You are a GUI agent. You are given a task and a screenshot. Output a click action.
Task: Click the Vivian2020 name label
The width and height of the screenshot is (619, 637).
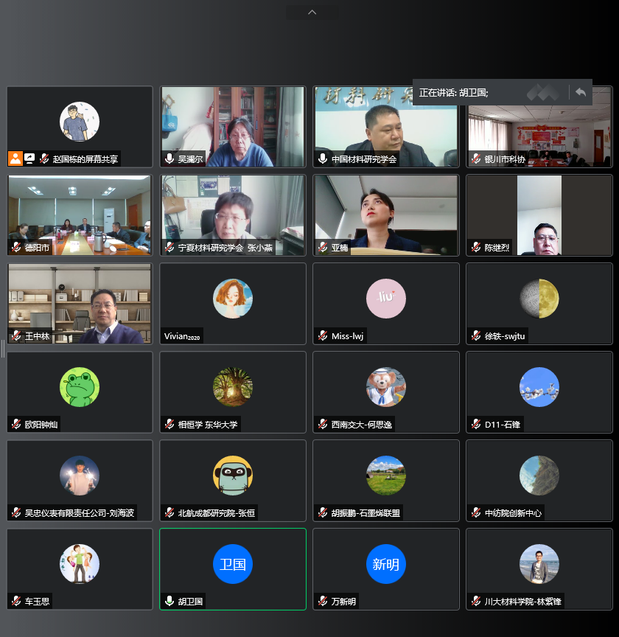[181, 337]
